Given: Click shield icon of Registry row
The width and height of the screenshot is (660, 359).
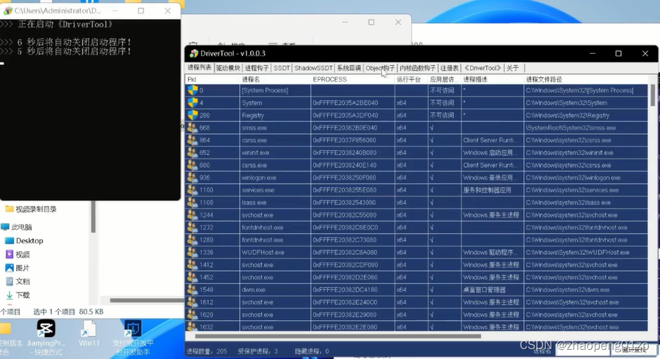Looking at the screenshot, I should click(193, 115).
